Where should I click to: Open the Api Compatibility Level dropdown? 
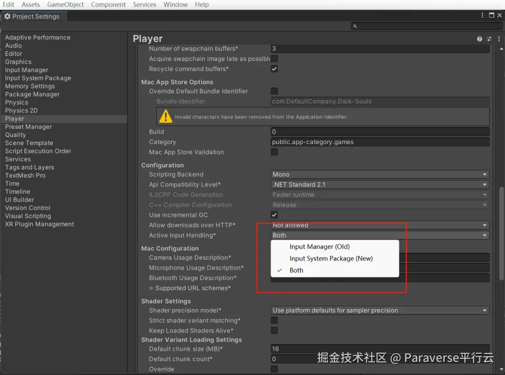point(380,185)
